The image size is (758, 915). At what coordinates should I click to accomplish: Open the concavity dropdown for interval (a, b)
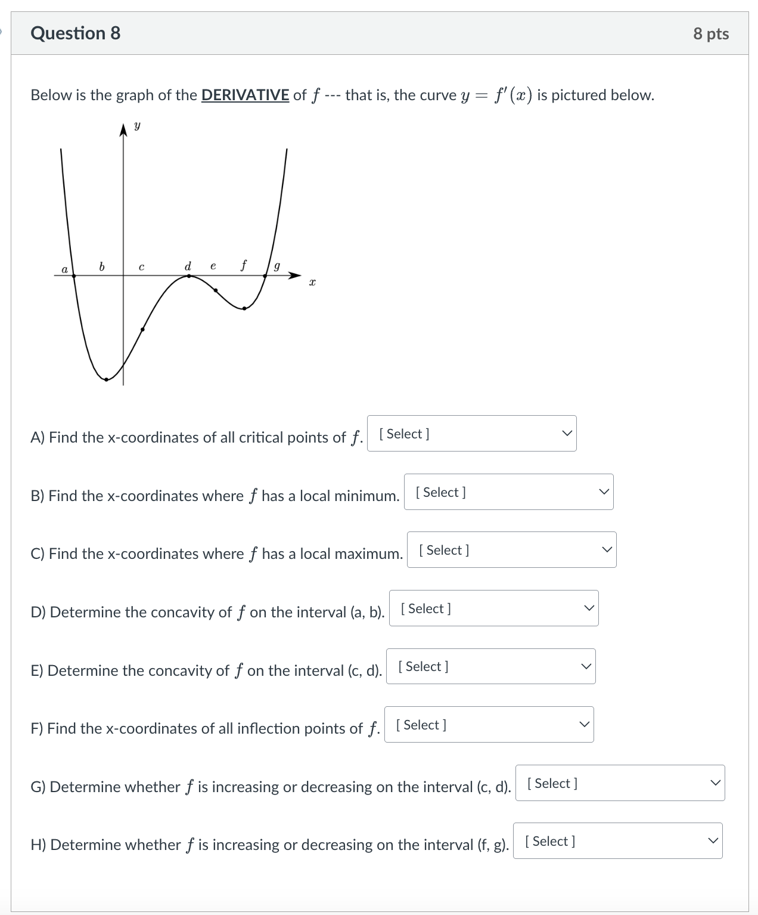pos(494,608)
